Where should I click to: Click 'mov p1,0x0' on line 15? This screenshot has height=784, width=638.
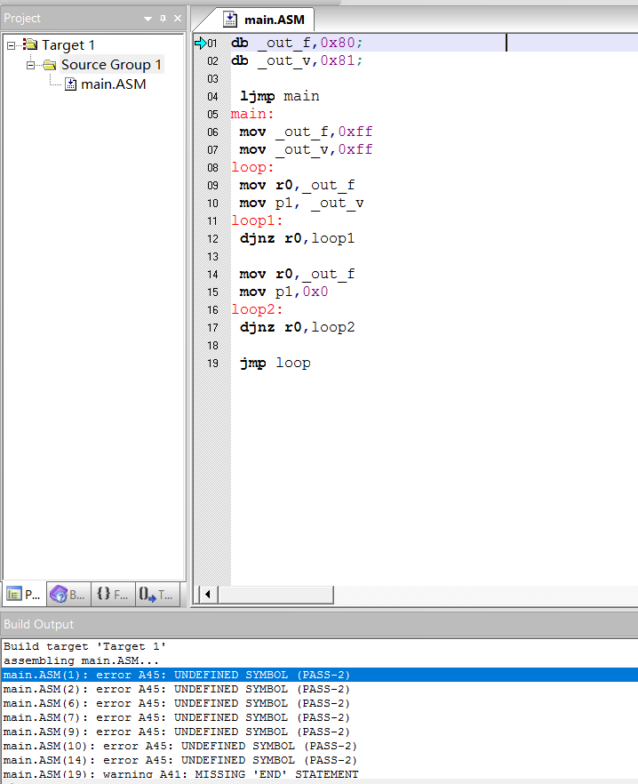coord(283,292)
